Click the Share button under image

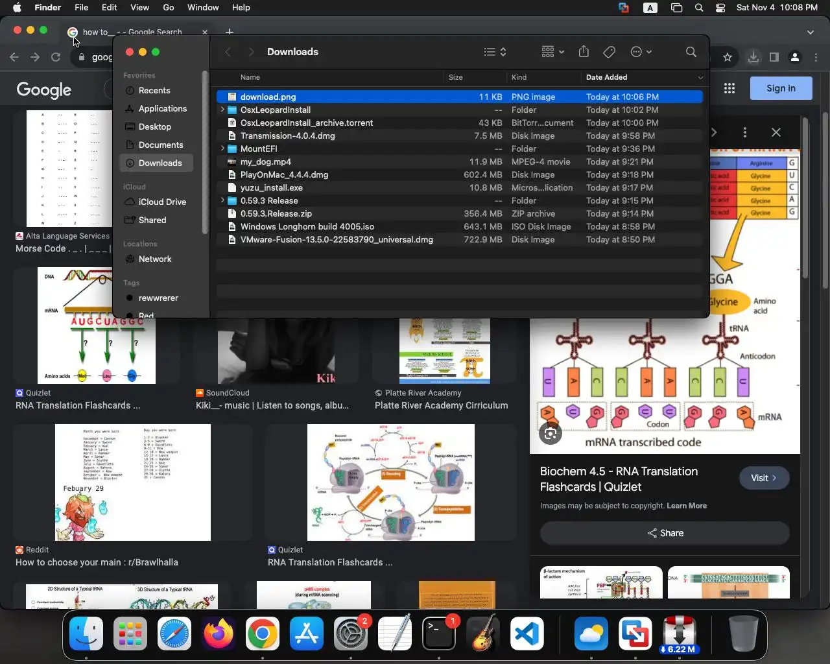coord(665,533)
